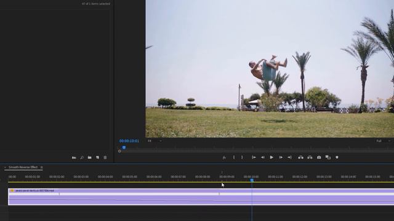Select the purple video clip on the timeline

[201, 196]
